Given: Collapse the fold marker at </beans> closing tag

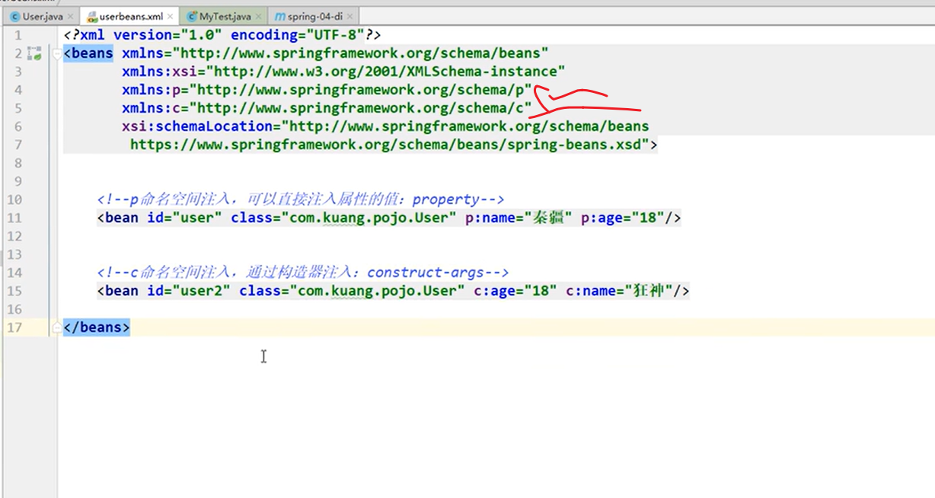Looking at the screenshot, I should pos(56,327).
